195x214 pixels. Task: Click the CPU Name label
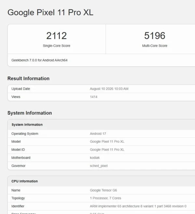16,190
